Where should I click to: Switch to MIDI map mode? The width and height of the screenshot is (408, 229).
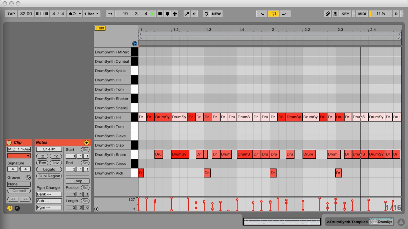point(362,14)
